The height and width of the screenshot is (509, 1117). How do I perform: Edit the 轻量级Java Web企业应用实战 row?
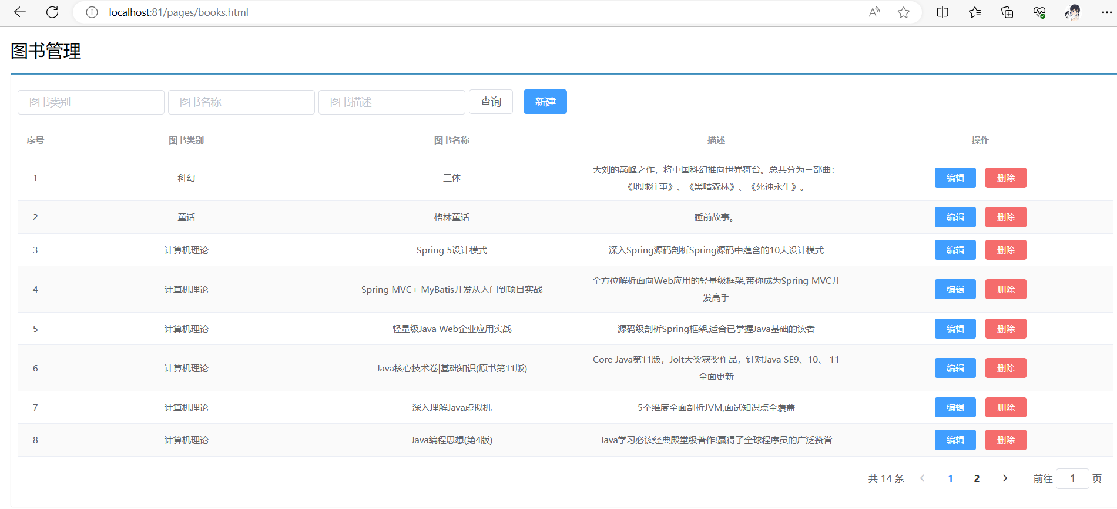(x=955, y=329)
